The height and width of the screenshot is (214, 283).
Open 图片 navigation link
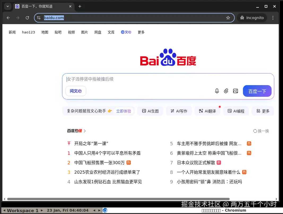click(84, 32)
